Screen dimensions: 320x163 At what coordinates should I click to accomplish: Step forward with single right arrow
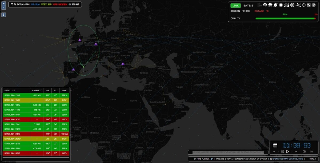click(292, 152)
